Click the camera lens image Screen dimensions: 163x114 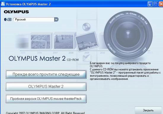pyautogui.click(x=128, y=35)
